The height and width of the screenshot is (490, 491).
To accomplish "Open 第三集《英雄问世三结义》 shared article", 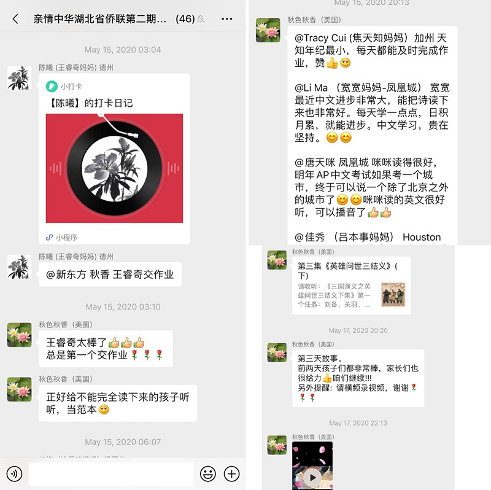I will pos(351,286).
